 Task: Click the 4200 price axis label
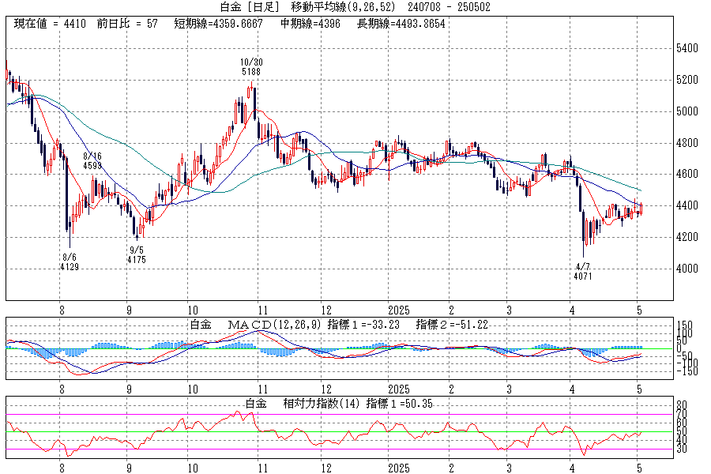(x=687, y=237)
